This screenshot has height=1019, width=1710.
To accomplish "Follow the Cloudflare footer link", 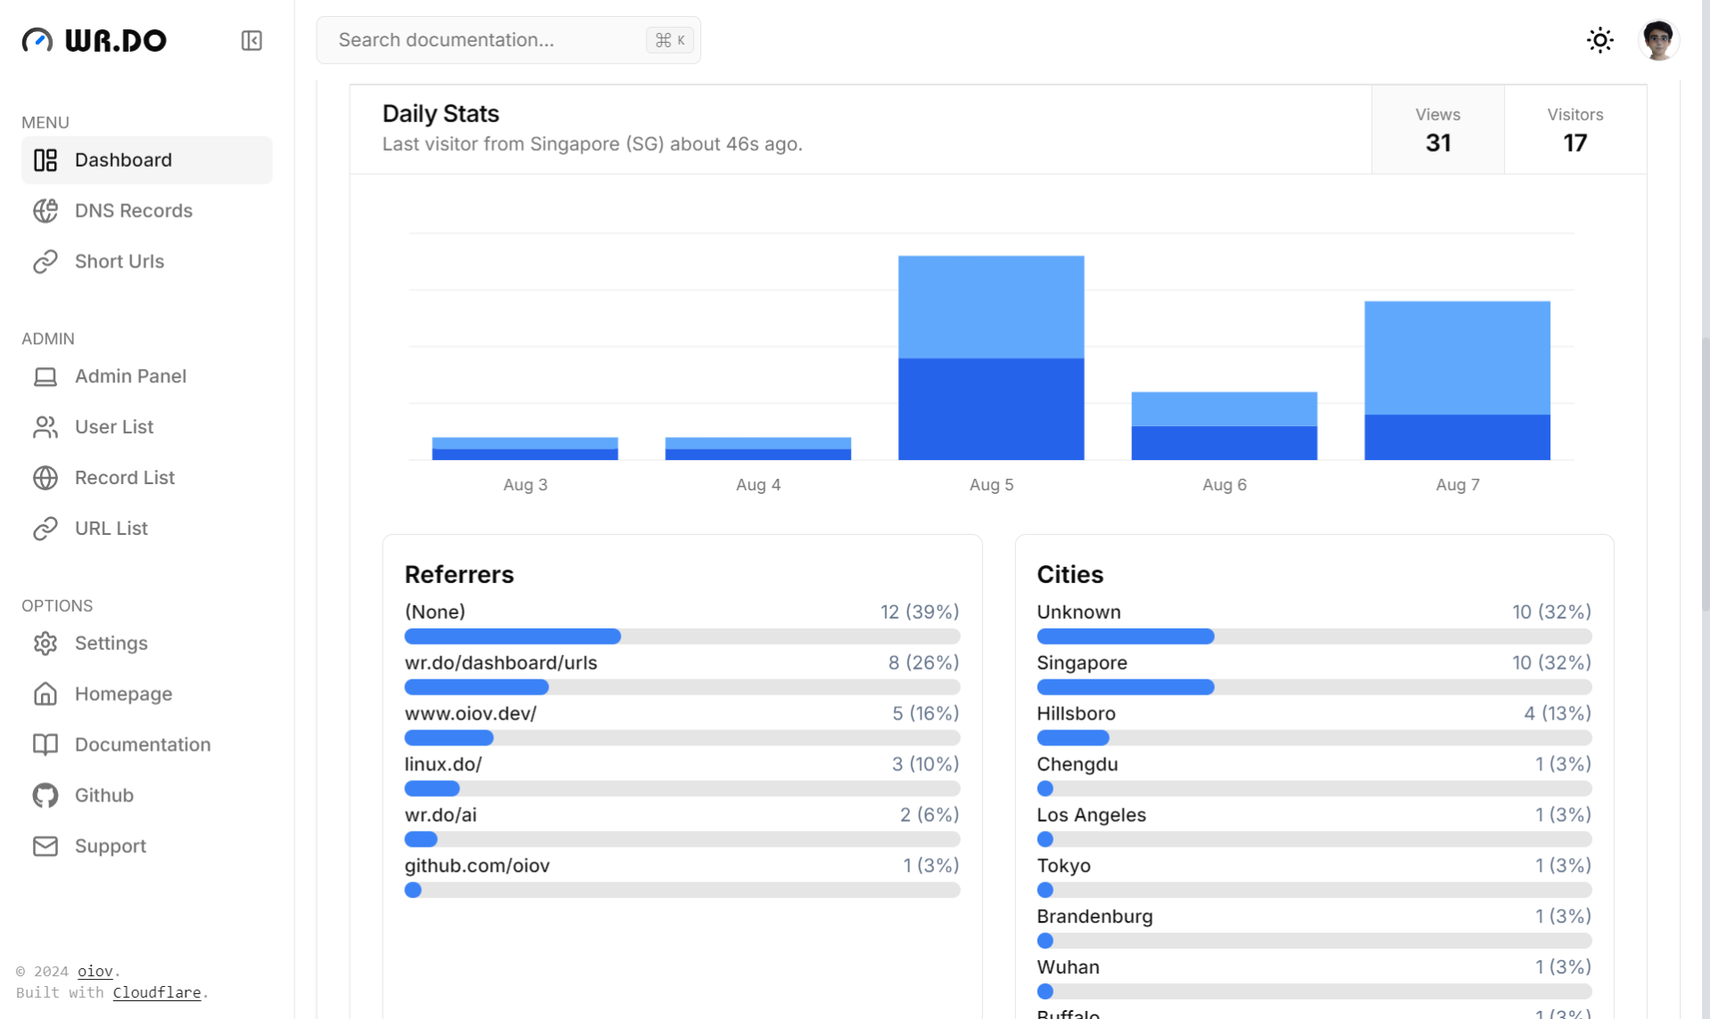I will click(156, 992).
